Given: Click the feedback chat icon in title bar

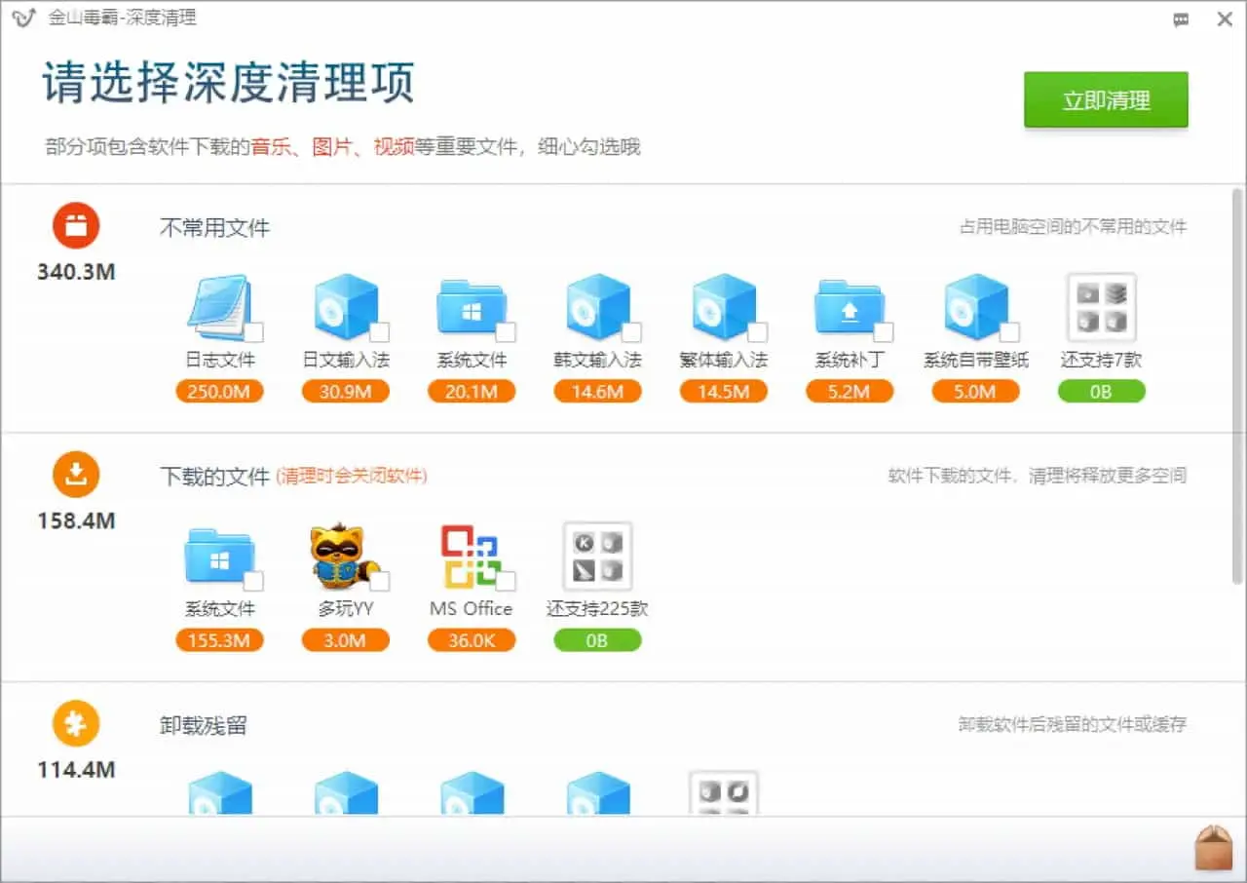Looking at the screenshot, I should coord(1181,19).
